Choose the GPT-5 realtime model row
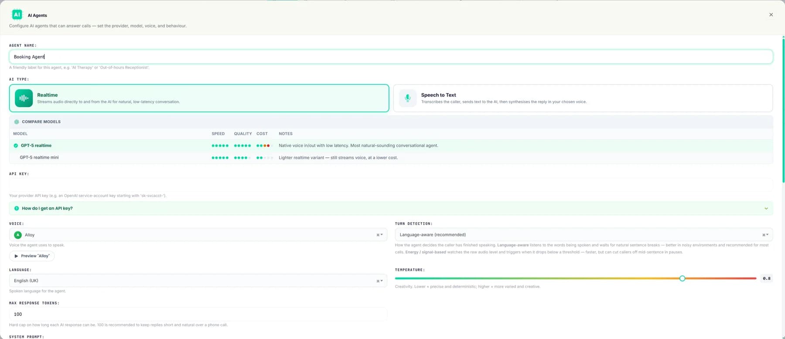The width and height of the screenshot is (785, 339). tap(391, 146)
